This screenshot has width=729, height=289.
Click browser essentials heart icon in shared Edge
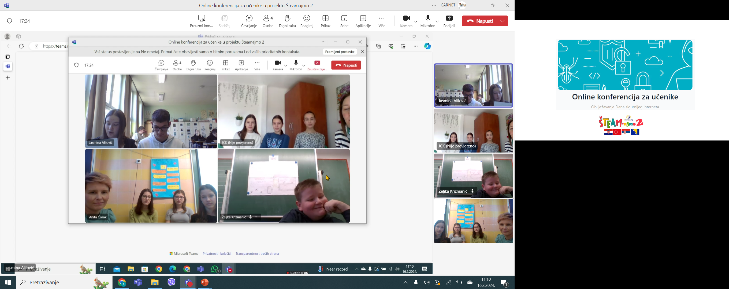(391, 46)
